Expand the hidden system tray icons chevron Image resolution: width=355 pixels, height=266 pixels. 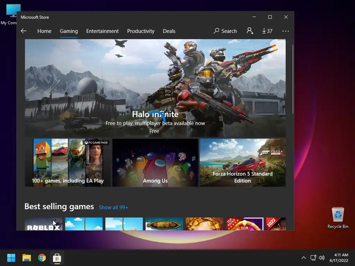304,258
